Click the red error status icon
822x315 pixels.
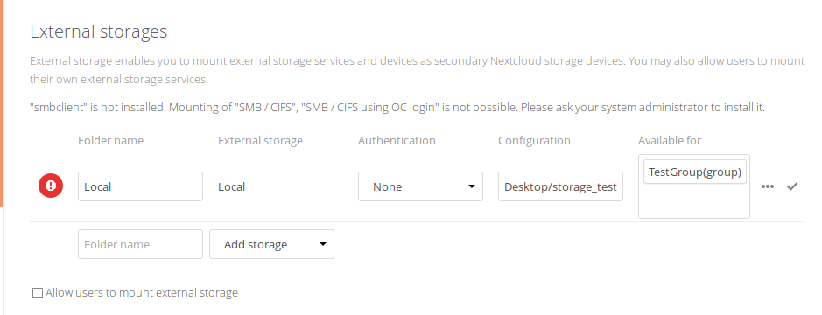click(x=50, y=185)
